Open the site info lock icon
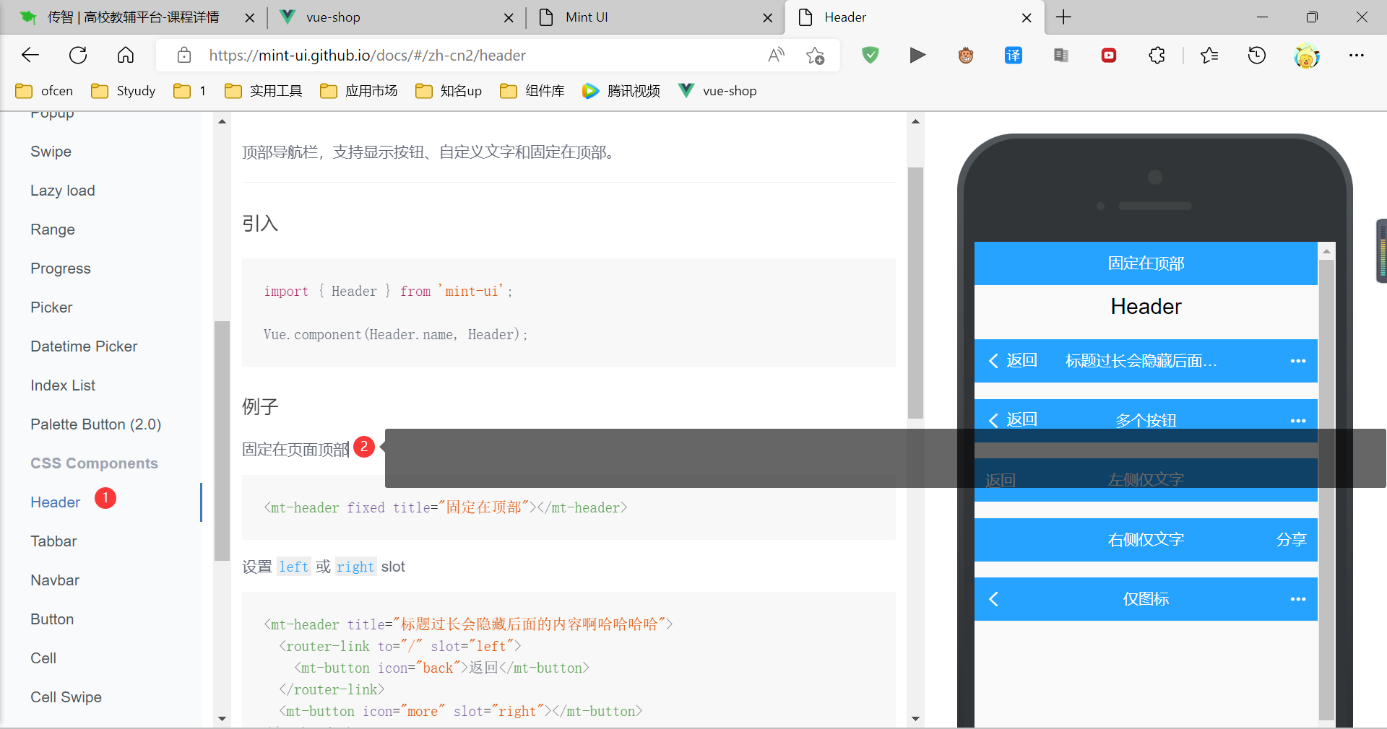Viewport: 1387px width, 729px height. (x=184, y=55)
